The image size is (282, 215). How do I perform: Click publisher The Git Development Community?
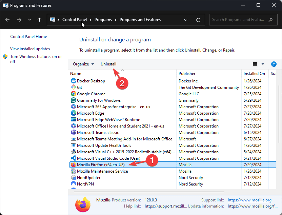(209, 87)
